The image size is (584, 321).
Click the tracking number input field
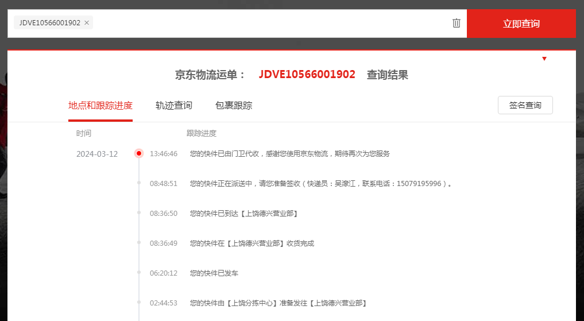[x=237, y=24]
